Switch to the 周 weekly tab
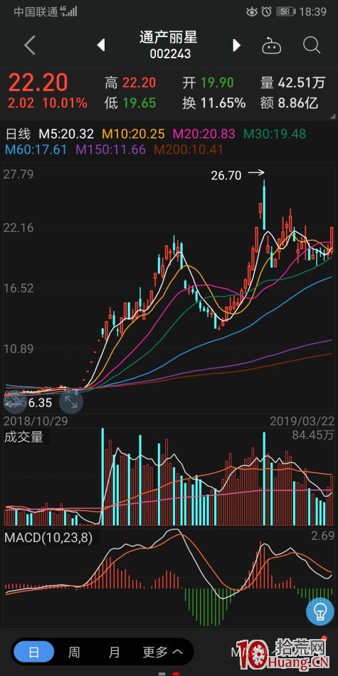 click(x=74, y=653)
